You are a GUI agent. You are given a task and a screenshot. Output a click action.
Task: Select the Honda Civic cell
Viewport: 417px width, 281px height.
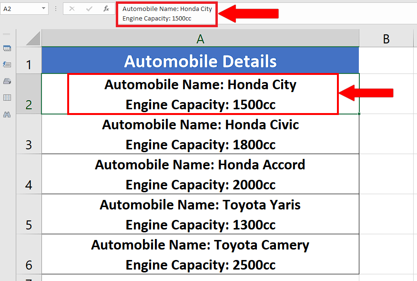pyautogui.click(x=200, y=135)
